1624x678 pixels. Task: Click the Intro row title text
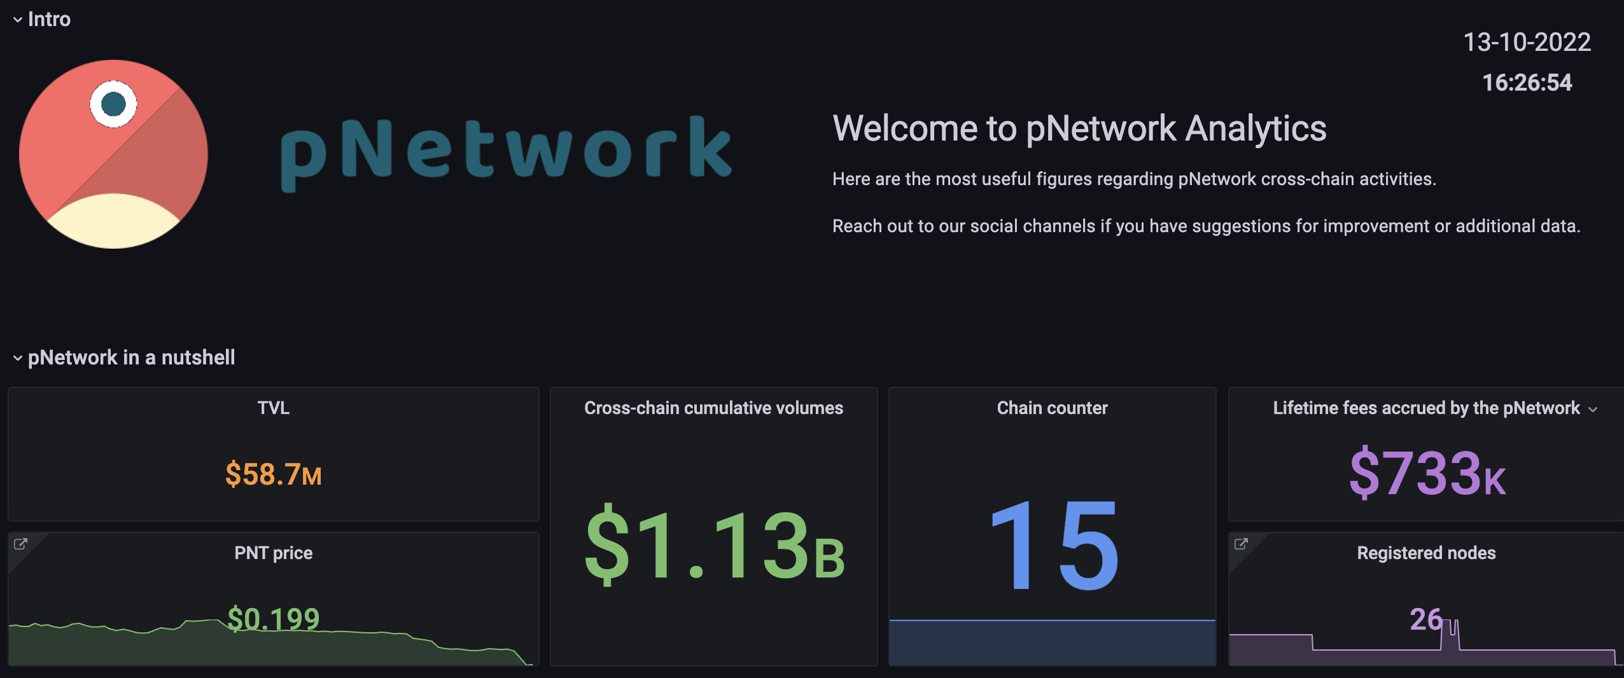pyautogui.click(x=49, y=20)
